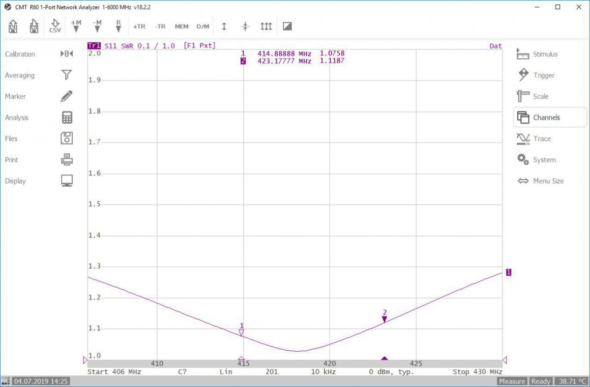Image resolution: width=590 pixels, height=387 pixels.
Task: Open the Marker menu
Action: pos(38,96)
